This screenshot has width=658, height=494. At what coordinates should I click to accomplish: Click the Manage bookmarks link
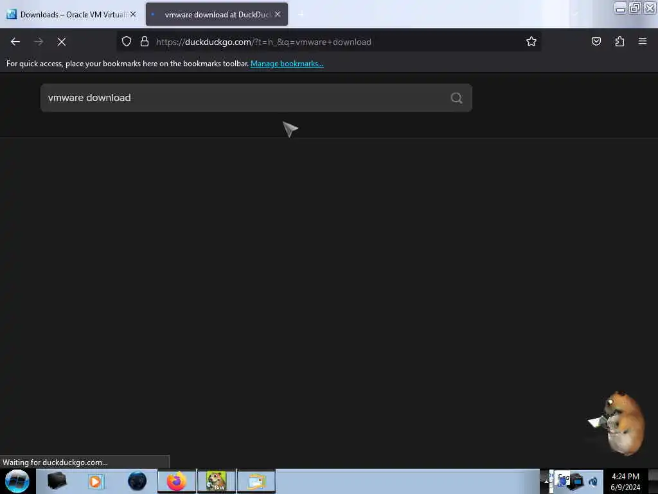[287, 64]
